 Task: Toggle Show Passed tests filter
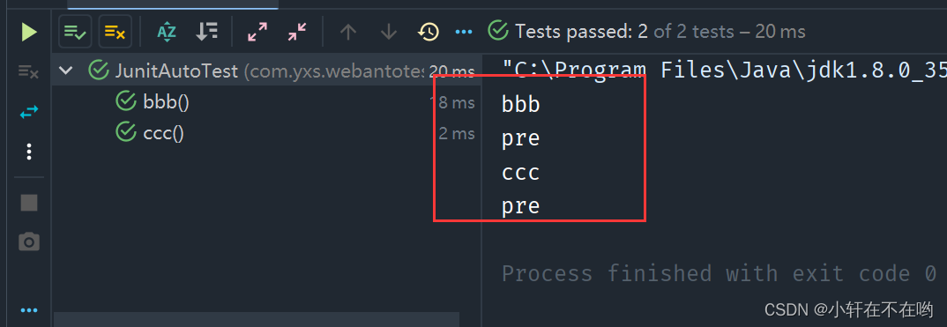[75, 32]
